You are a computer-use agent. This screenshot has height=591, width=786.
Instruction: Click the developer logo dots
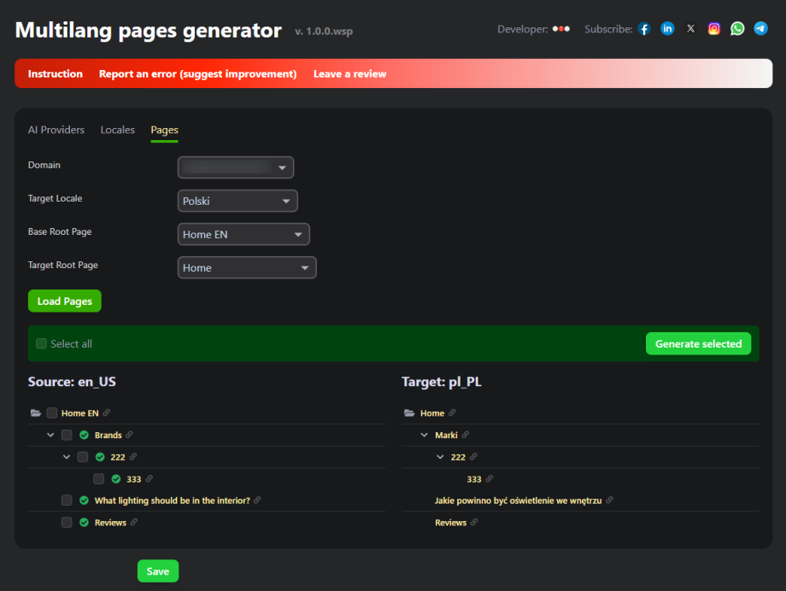click(x=561, y=29)
